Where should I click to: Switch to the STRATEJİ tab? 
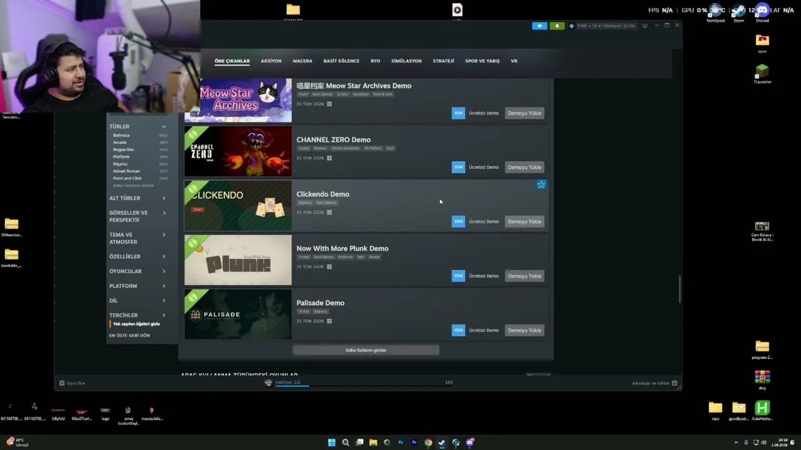tap(443, 61)
